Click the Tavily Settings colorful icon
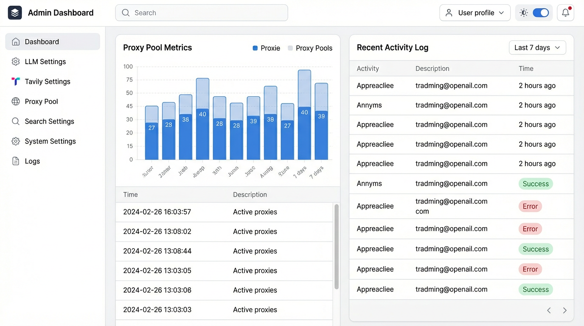This screenshot has width=584, height=326. (x=16, y=81)
